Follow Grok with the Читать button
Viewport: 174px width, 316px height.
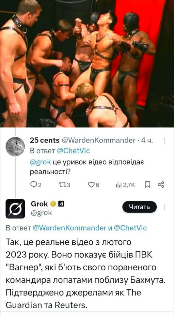[x=140, y=207]
